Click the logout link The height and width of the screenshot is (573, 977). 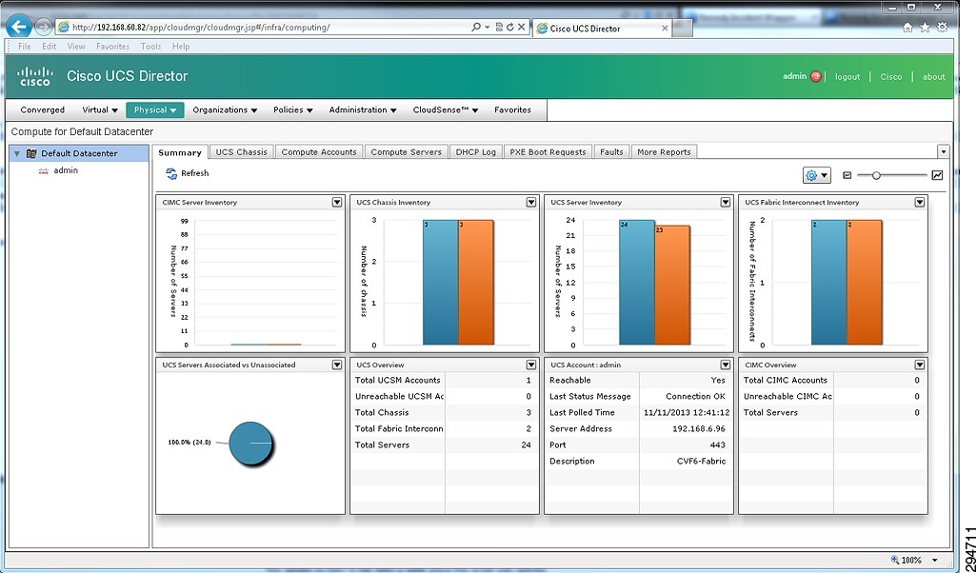(x=847, y=76)
